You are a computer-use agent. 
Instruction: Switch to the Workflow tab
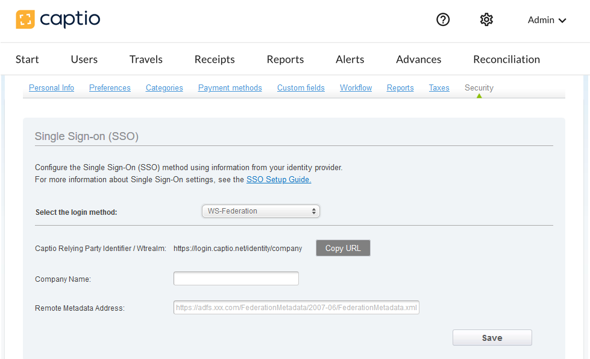[x=356, y=87]
